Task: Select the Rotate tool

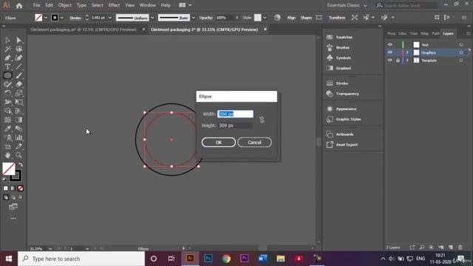Action: click(7, 93)
